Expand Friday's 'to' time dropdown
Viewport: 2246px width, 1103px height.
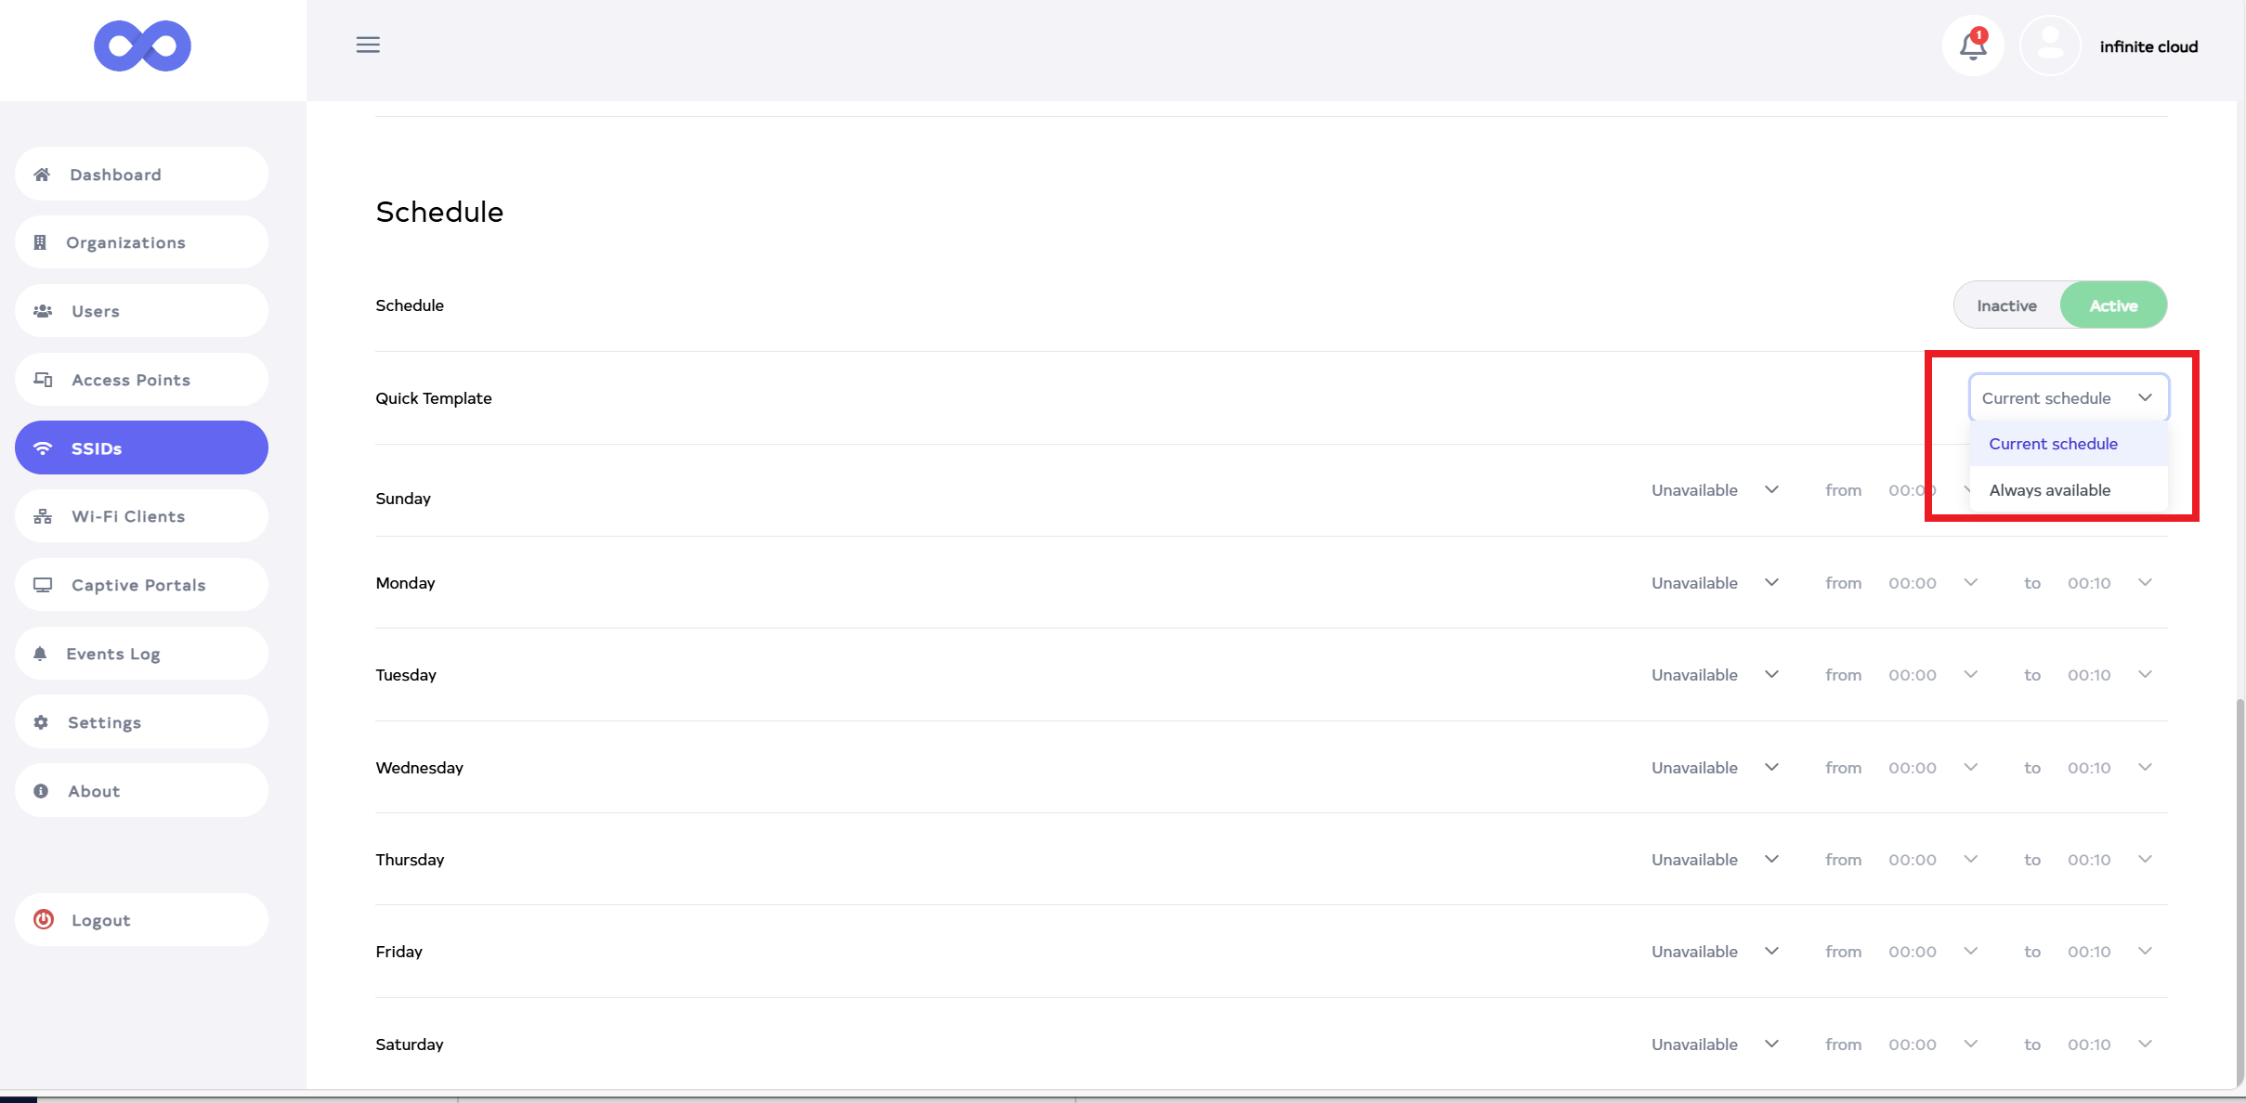click(2110, 952)
